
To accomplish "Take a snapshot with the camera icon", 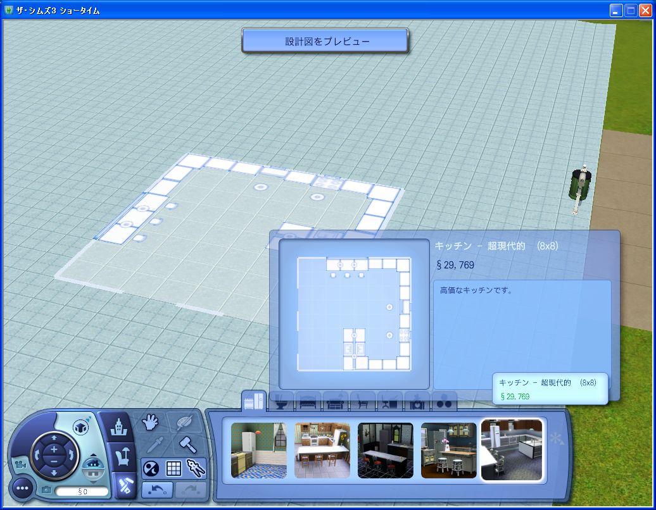I will (x=46, y=490).
